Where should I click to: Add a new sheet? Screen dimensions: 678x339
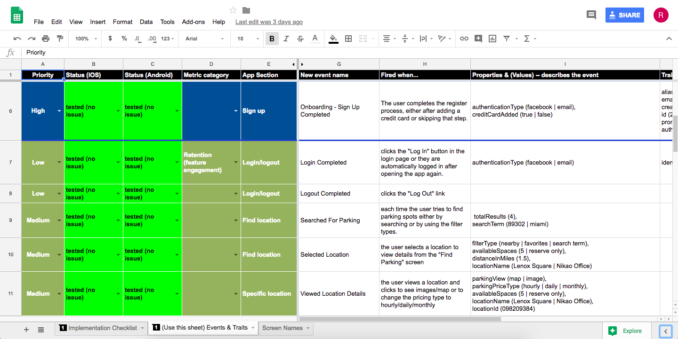coord(26,330)
